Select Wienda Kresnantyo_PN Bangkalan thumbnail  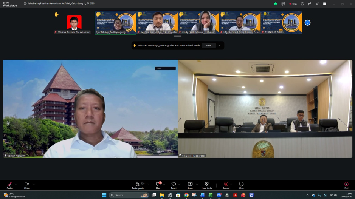pyautogui.click(x=157, y=23)
